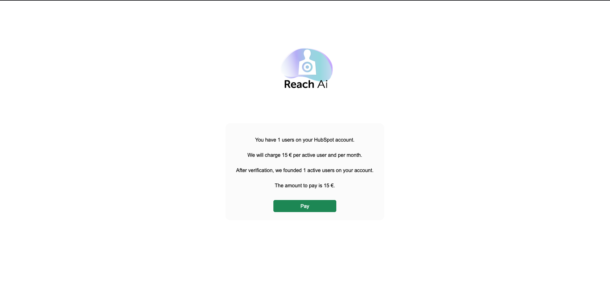Click the bullseye target icon in the logo

click(x=307, y=67)
